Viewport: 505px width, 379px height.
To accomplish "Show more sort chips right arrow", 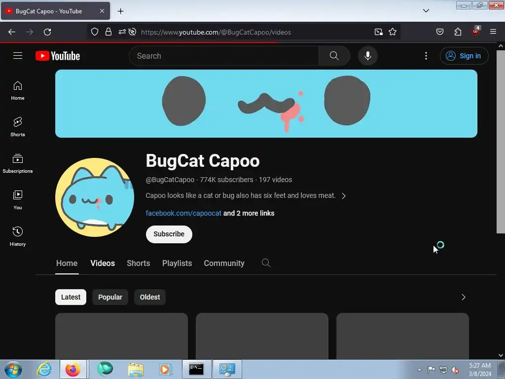I will point(463,297).
